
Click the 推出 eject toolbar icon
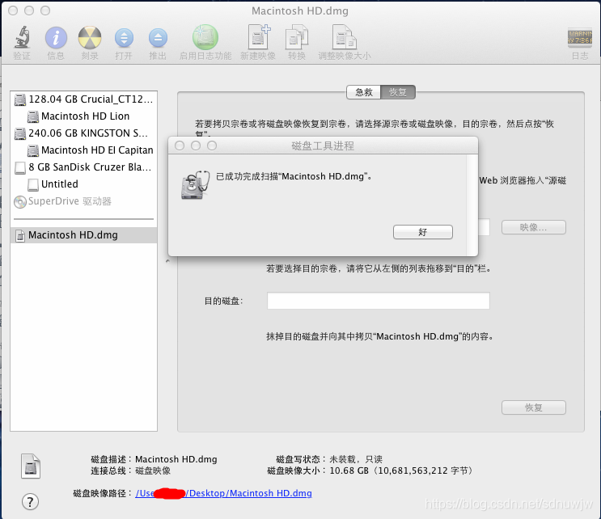[x=158, y=38]
